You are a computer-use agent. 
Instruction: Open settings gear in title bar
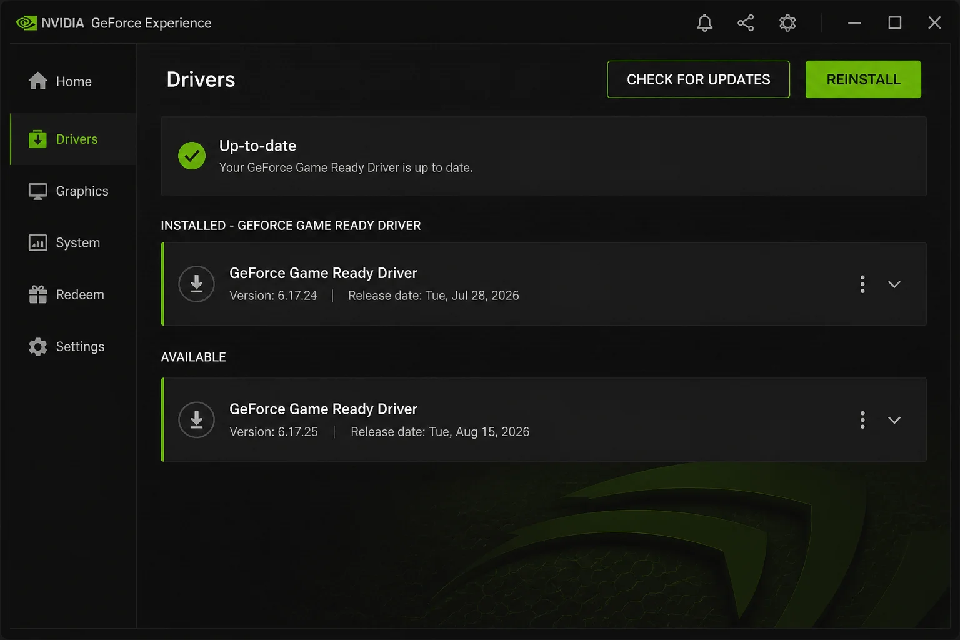(x=787, y=23)
